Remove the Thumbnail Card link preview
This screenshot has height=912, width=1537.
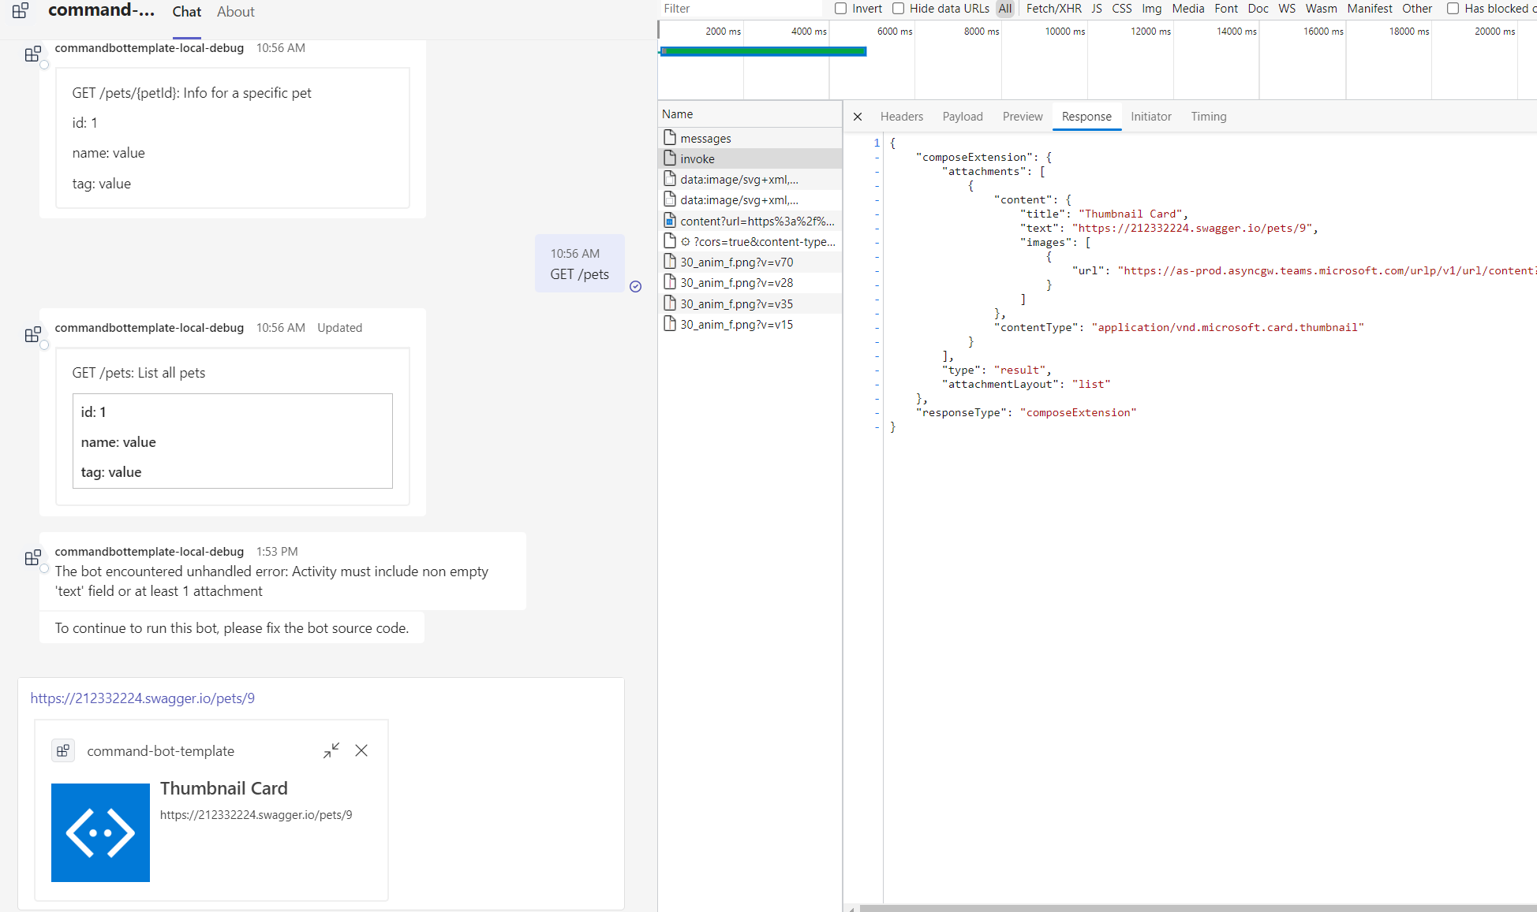pyautogui.click(x=361, y=750)
